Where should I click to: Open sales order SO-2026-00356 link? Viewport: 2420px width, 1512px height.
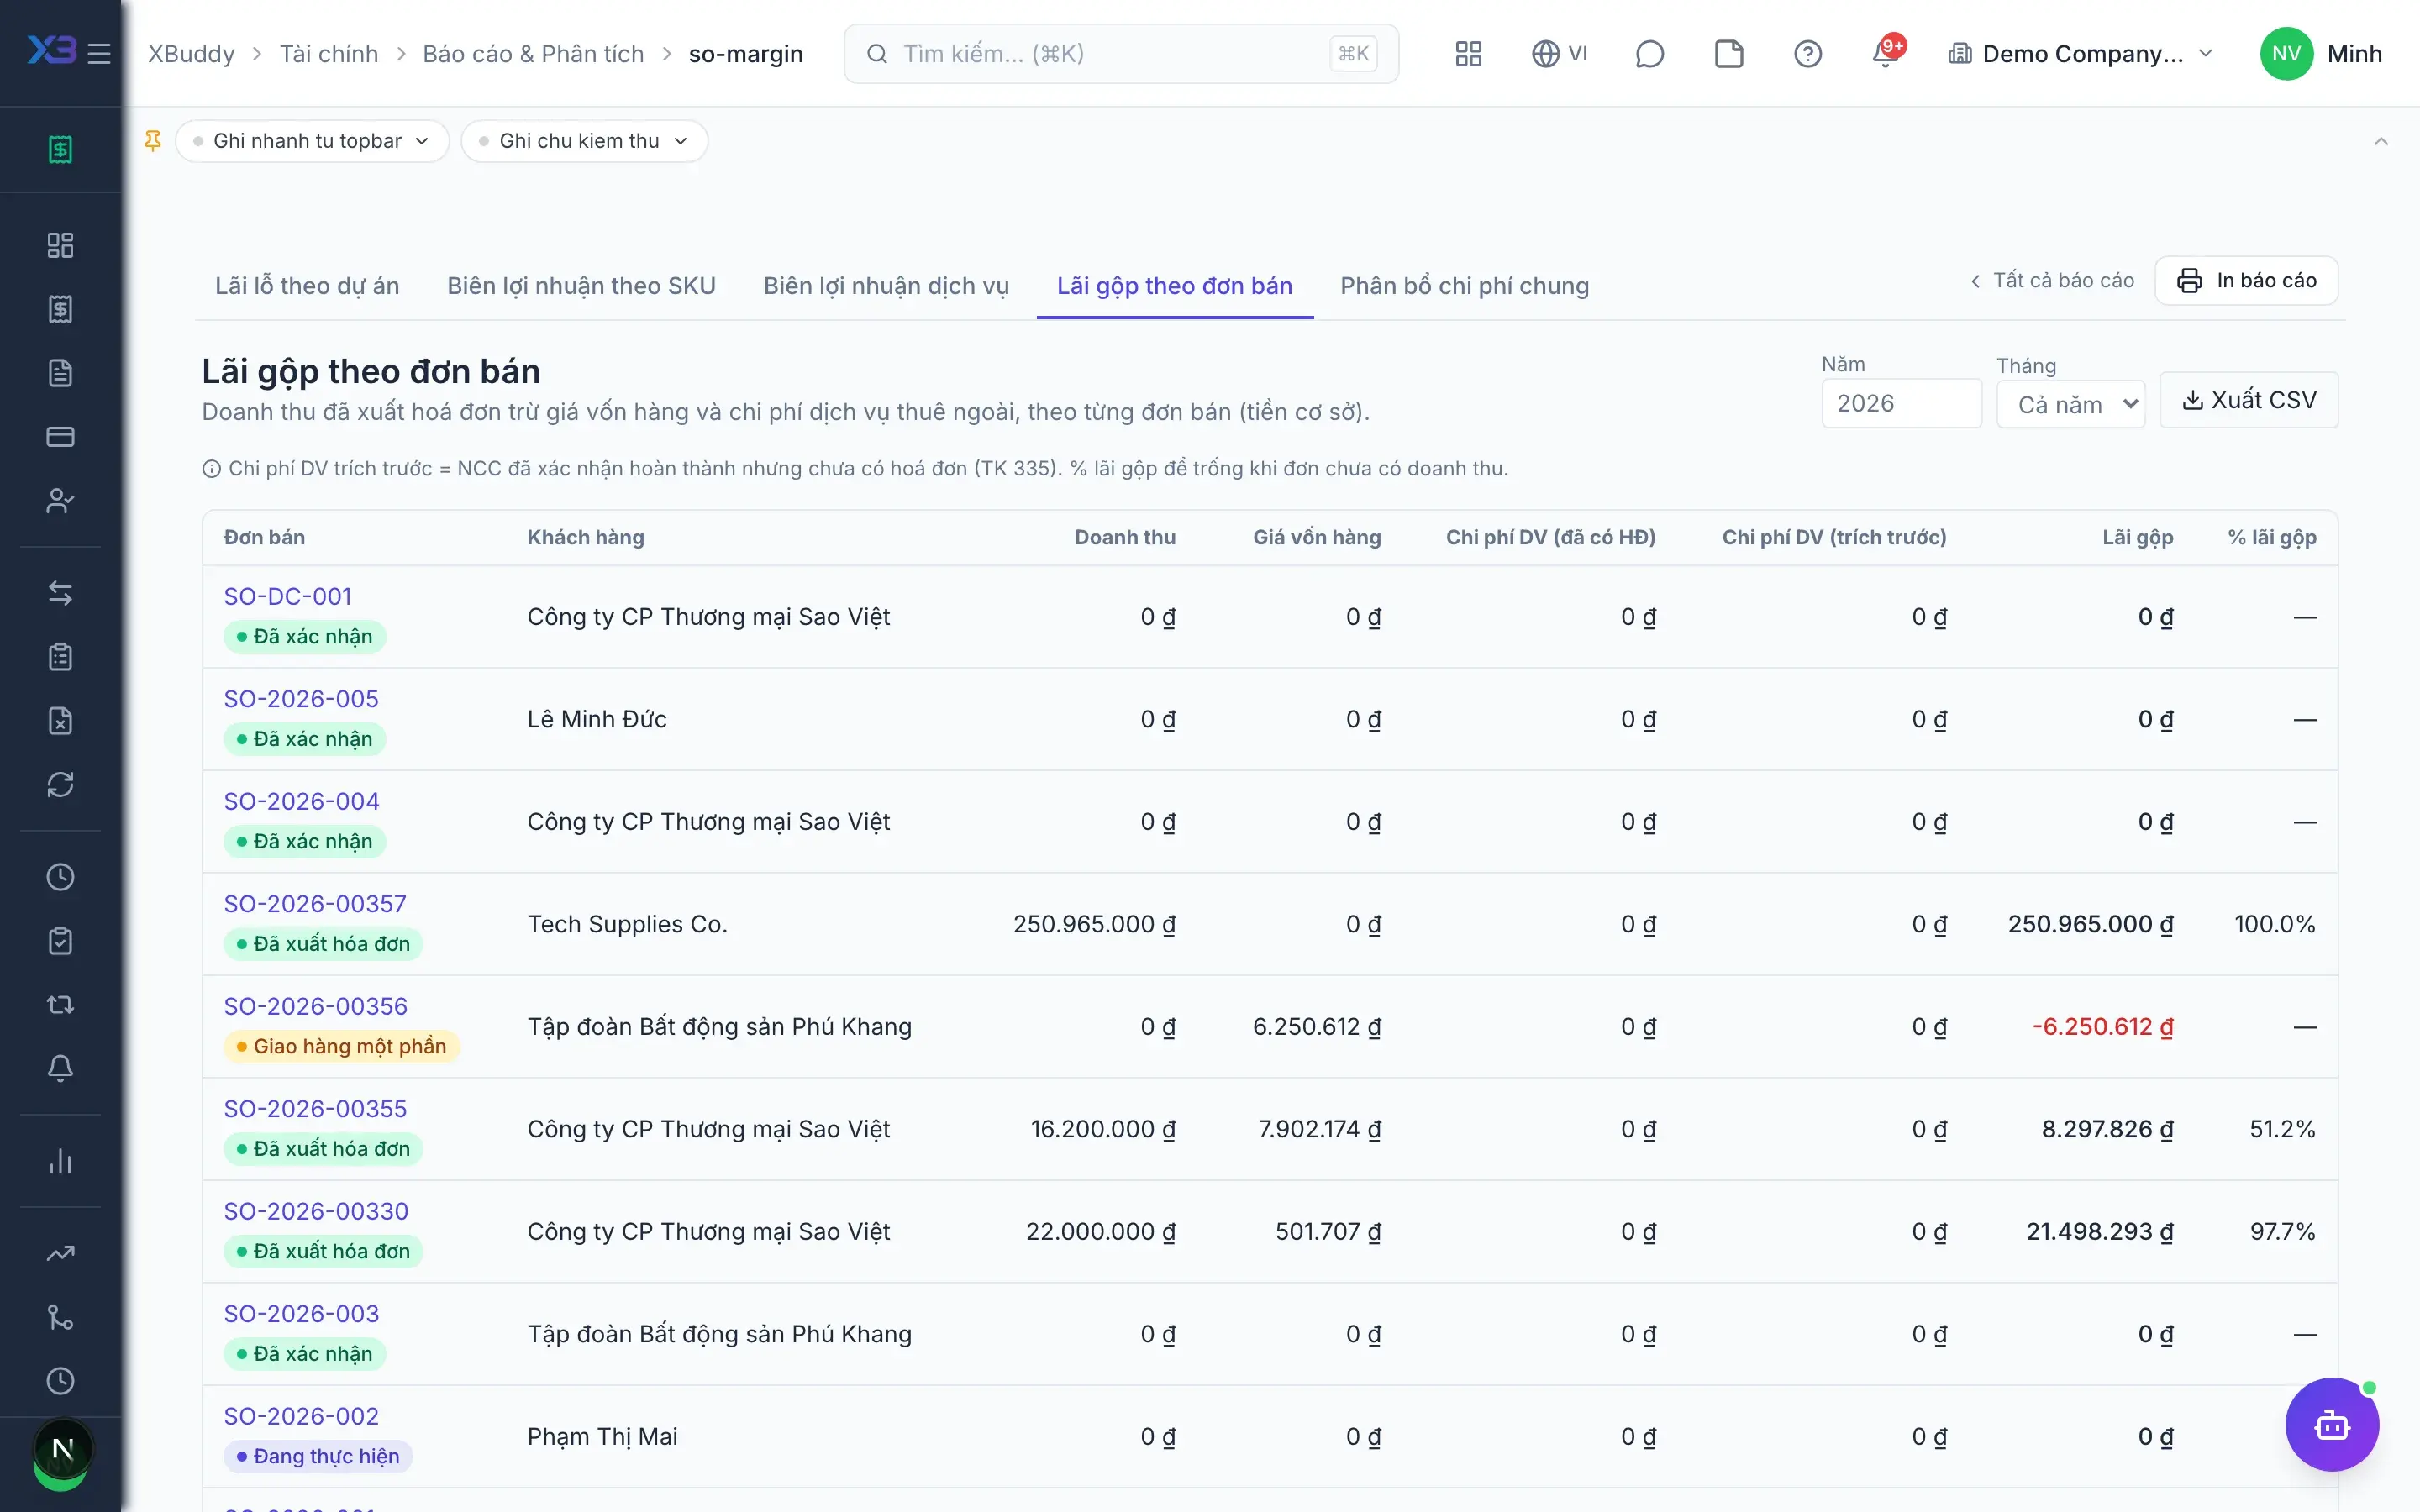tap(316, 1007)
